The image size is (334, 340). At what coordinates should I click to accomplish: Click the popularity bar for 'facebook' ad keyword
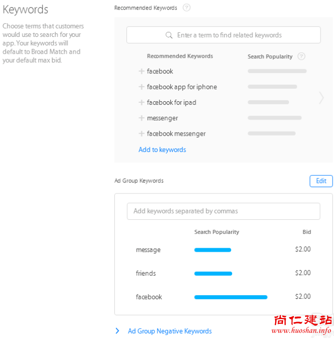pyautogui.click(x=231, y=297)
